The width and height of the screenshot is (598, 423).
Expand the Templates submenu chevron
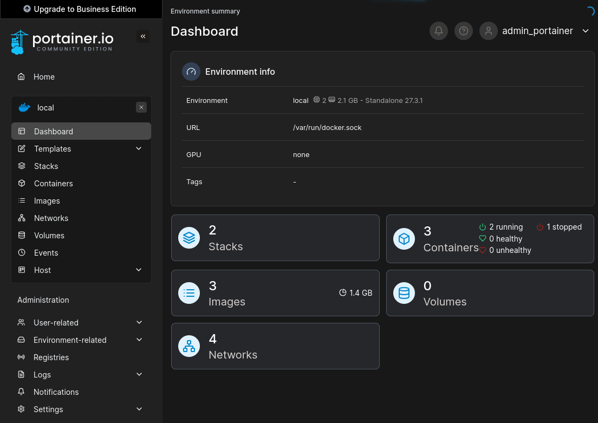(139, 148)
